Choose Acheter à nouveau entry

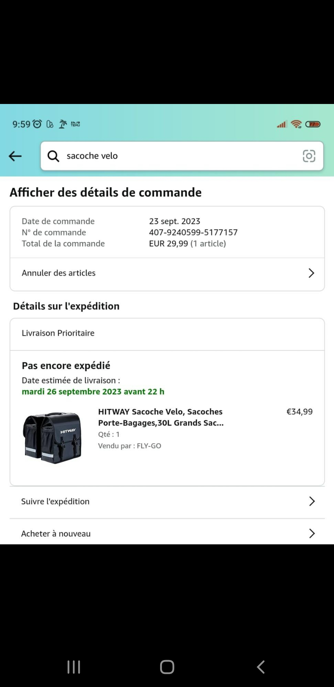[x=56, y=534]
